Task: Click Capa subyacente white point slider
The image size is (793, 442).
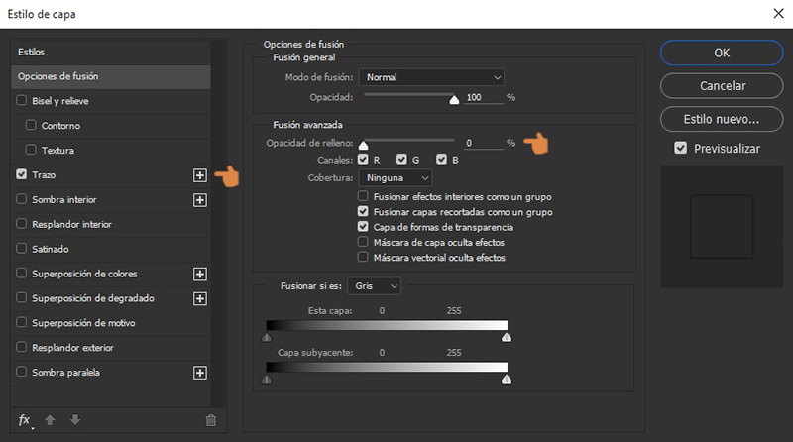Action: [507, 380]
